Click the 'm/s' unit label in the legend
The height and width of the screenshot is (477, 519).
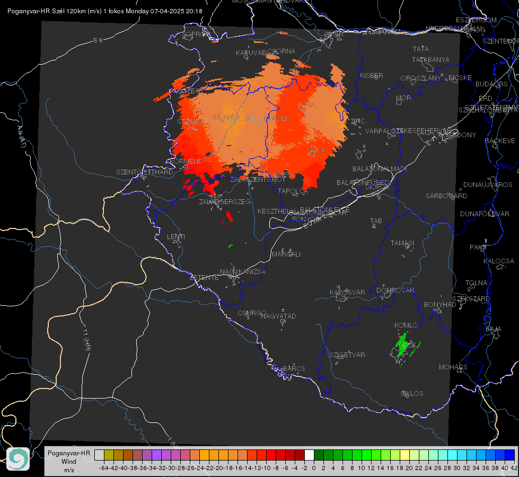tap(69, 470)
